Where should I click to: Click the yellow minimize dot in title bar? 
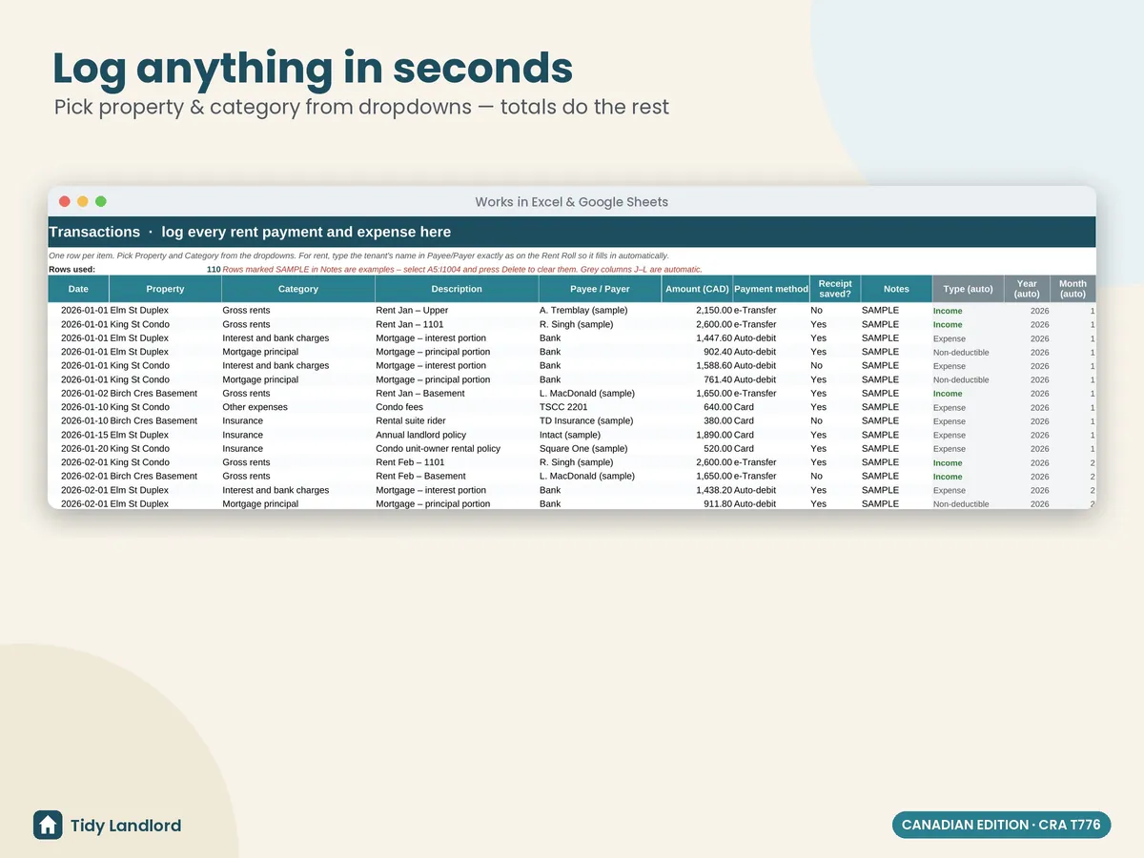point(83,201)
